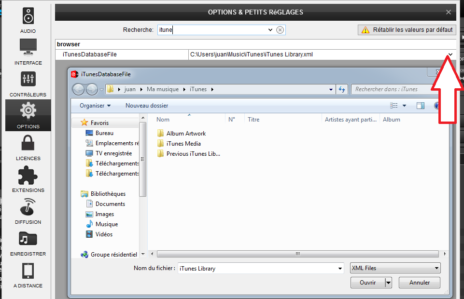Open the A Distance remote tab

tap(28, 275)
